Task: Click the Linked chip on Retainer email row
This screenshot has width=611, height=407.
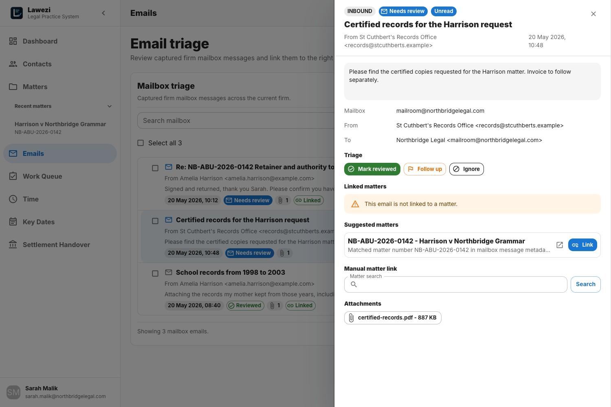Action: 309,200
